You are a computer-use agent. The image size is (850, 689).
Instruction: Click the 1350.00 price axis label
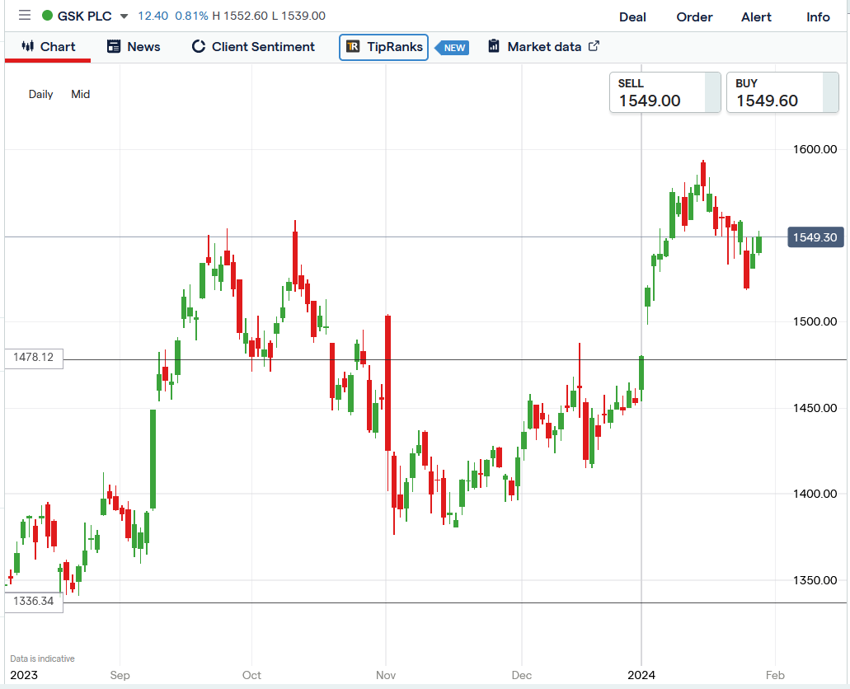[x=815, y=580]
